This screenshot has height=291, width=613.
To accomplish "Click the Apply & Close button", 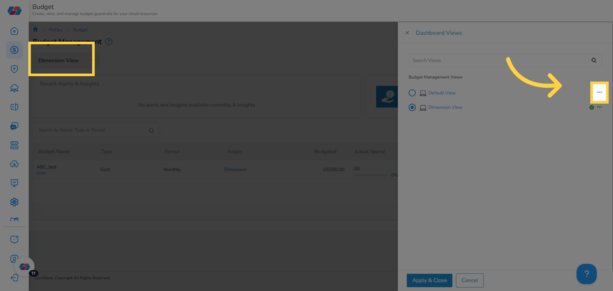I will point(429,280).
